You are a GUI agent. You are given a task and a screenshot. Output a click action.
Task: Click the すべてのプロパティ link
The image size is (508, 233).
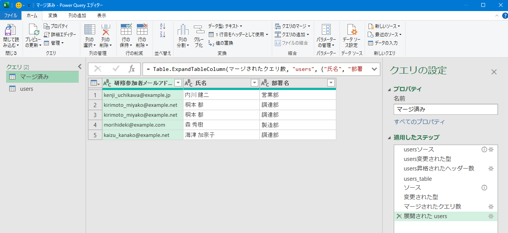(x=419, y=122)
